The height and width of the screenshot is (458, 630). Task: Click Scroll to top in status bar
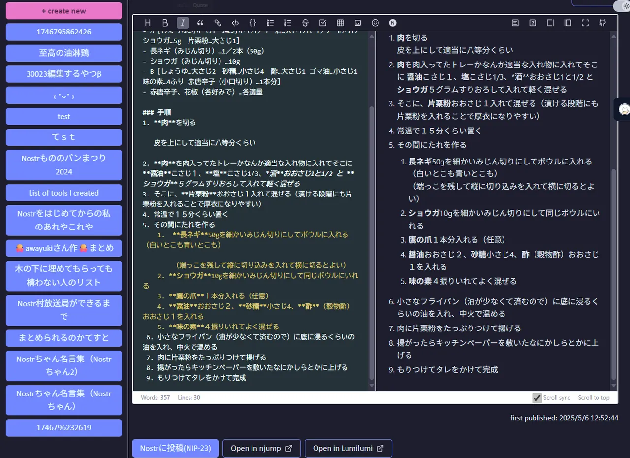tap(594, 398)
